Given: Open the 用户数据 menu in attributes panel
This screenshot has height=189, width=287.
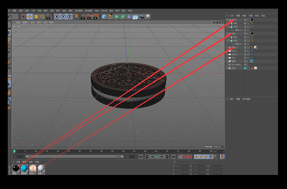Looking at the screenshot, I should pos(246,99).
